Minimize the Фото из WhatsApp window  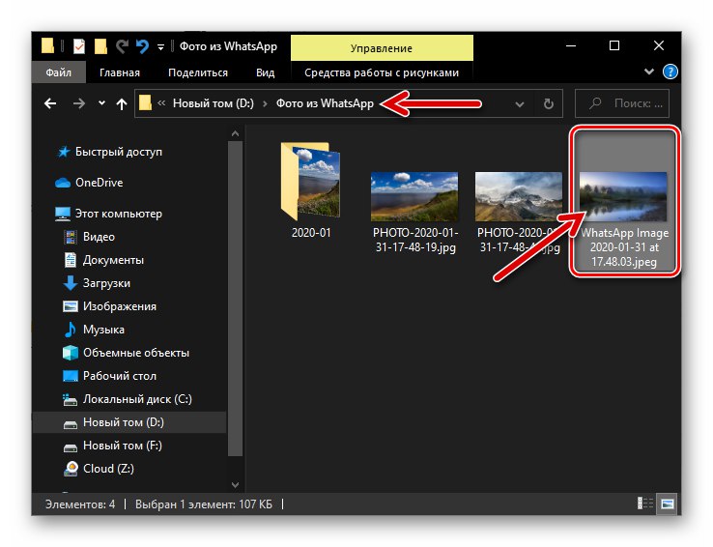pyautogui.click(x=571, y=46)
